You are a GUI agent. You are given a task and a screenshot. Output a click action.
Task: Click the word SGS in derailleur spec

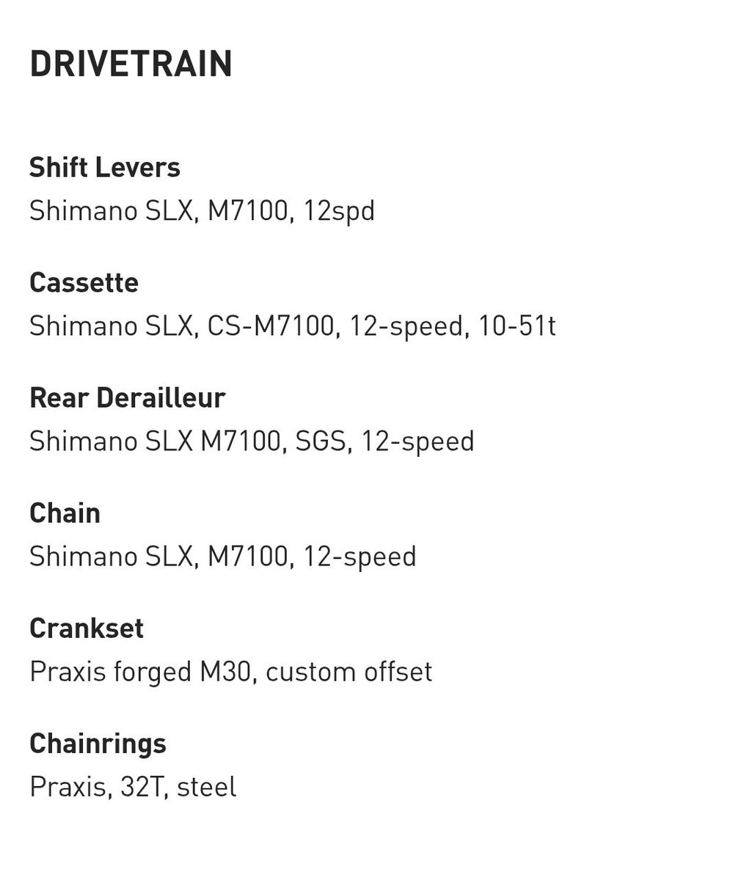coord(320,441)
